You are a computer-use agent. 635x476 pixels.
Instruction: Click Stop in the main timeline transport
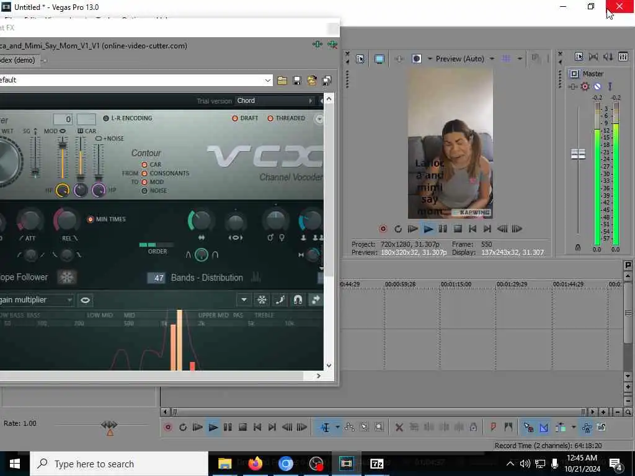[242, 427]
